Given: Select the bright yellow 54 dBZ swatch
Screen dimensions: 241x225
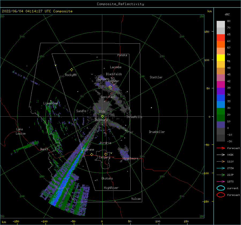Looking at the screenshot, I should point(221,58).
